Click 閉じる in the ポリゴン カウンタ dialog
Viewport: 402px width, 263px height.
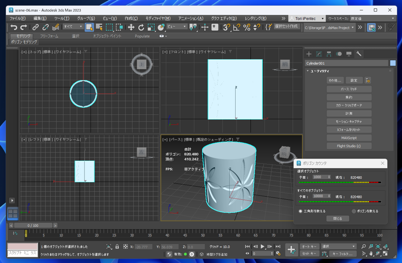338,218
